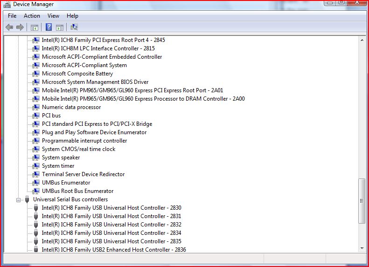The height and width of the screenshot is (267, 369).
Task: Select Intel(R) ICH8 Family PCI Express Root Port 4 - 2845
Action: pos(103,40)
